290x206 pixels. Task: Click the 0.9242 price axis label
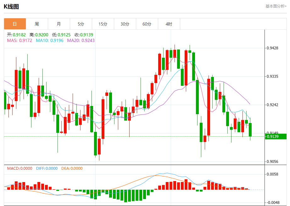coord(272,105)
